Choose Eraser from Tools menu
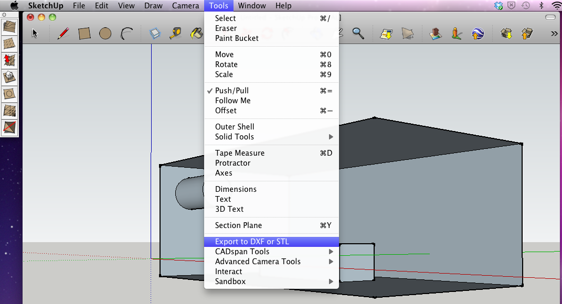Viewport: 562px width, 304px height. [x=271, y=28]
